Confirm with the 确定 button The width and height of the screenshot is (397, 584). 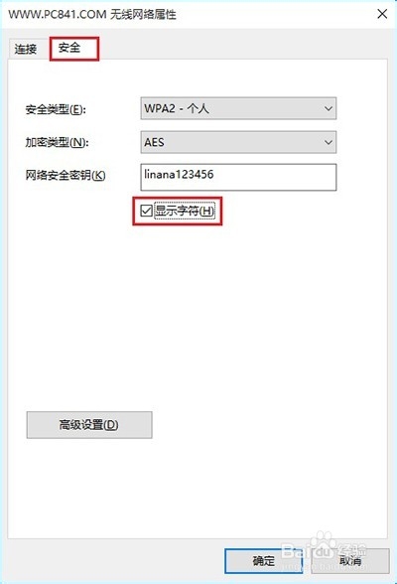click(263, 561)
